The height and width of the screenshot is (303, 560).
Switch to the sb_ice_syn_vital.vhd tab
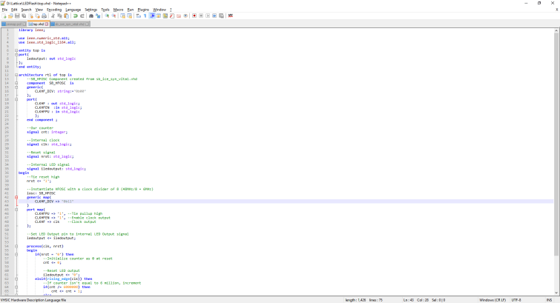click(x=72, y=24)
